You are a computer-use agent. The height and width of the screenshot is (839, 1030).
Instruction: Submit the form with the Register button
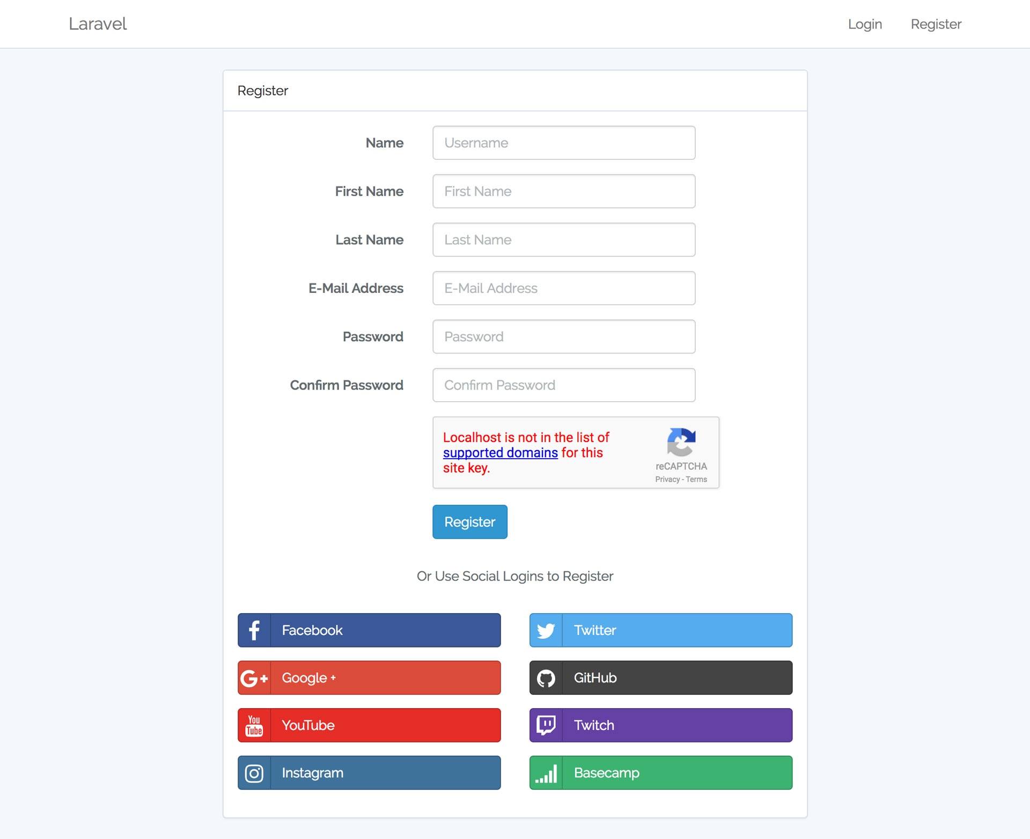coord(469,521)
